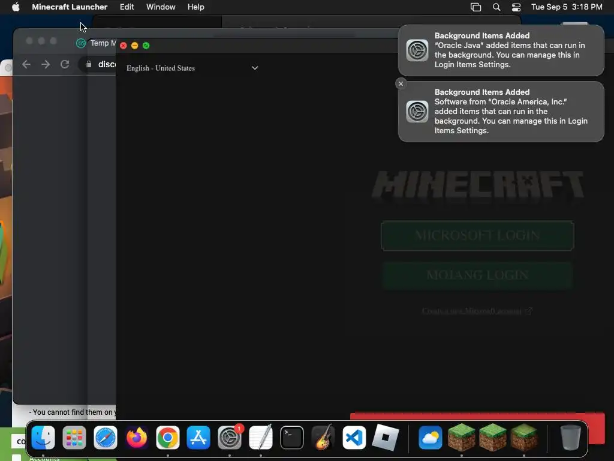The width and height of the screenshot is (614, 461).
Task: Open the Oracle America, Inc. notification
Action: 501,111
